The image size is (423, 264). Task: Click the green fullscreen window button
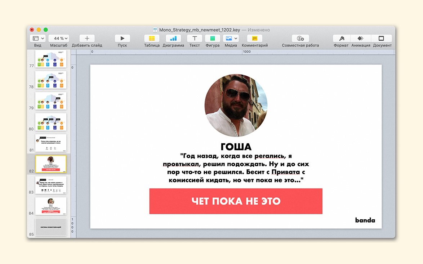(x=46, y=30)
